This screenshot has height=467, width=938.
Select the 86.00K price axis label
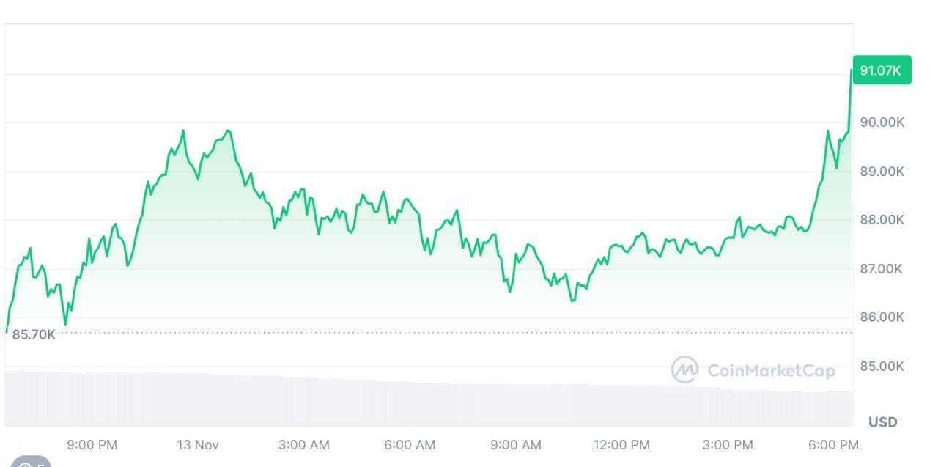pos(882,317)
